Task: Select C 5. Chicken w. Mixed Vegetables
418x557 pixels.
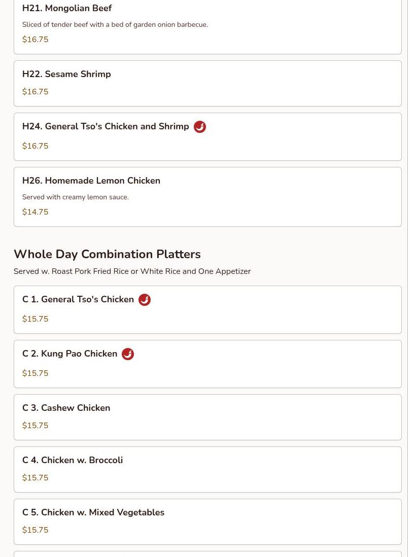Action: (x=207, y=522)
